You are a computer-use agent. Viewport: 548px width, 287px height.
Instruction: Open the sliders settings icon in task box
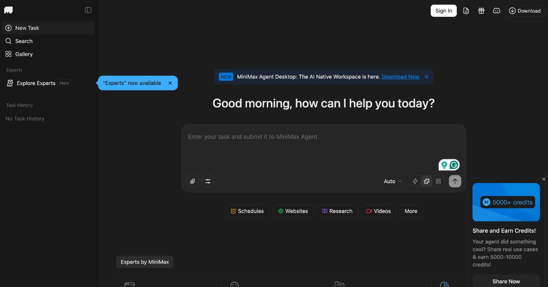tap(208, 181)
